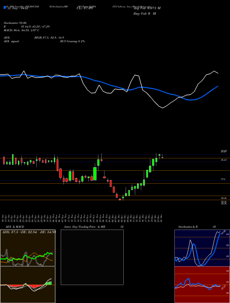Click the 33.4 price axis label

click(x=223, y=180)
